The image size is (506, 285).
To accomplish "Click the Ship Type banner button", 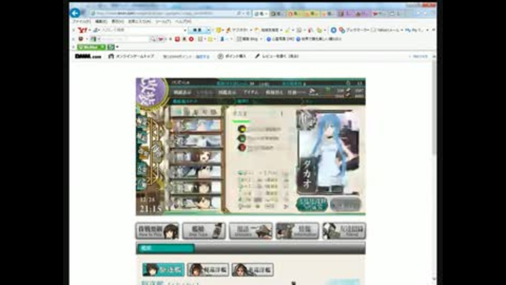I will click(x=203, y=231).
